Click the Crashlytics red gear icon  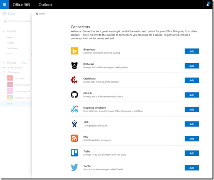(x=74, y=80)
